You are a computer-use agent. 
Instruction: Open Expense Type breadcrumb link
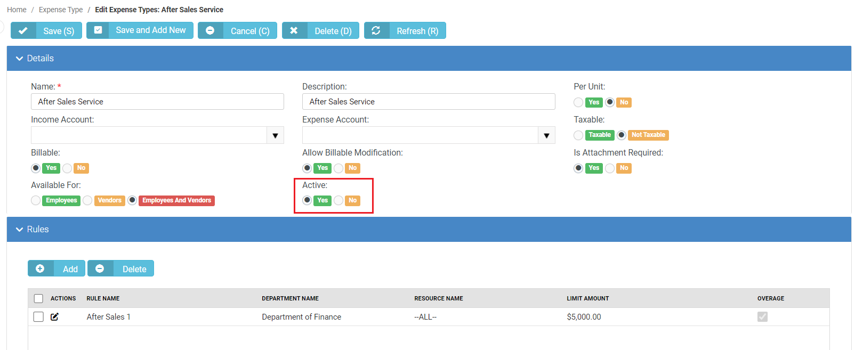point(61,10)
